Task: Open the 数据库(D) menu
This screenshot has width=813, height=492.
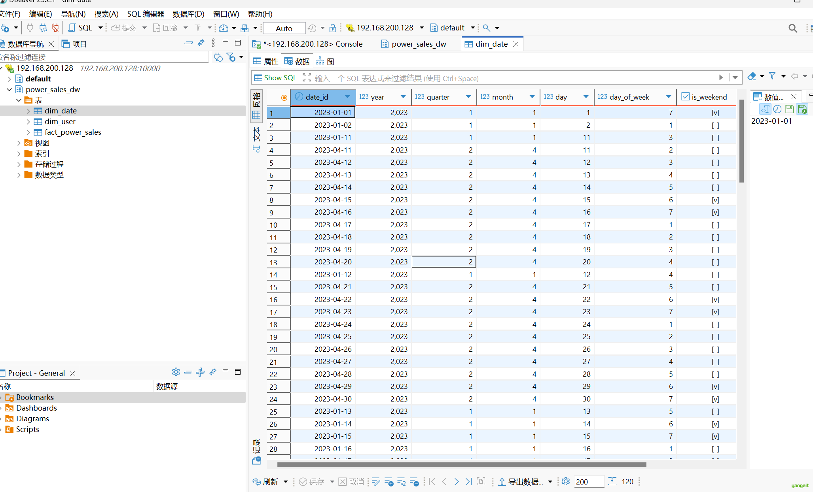Action: (188, 14)
